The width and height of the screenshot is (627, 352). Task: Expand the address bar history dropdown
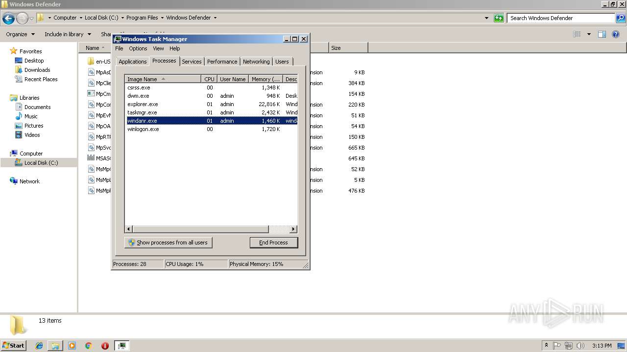pyautogui.click(x=486, y=18)
